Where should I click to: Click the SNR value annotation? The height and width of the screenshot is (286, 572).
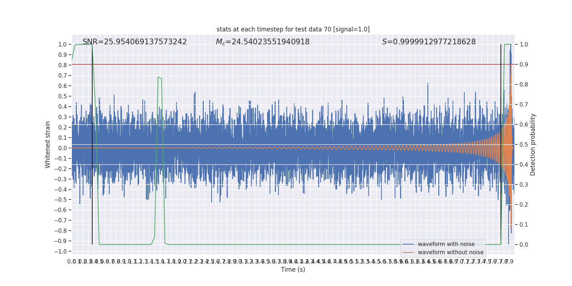click(134, 42)
